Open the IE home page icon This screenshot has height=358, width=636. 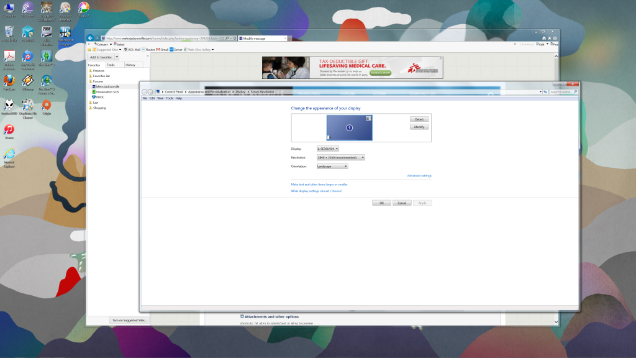click(544, 38)
